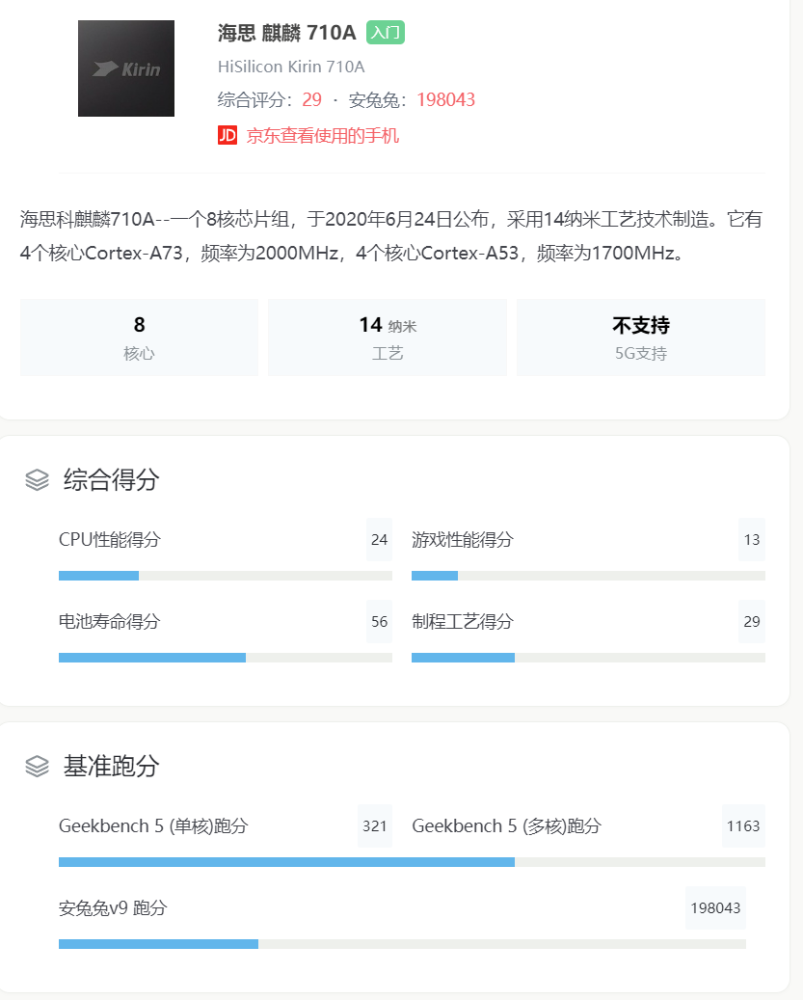The image size is (803, 1000).
Task: Click the 游戏性能得分 progress bar
Action: [588, 576]
